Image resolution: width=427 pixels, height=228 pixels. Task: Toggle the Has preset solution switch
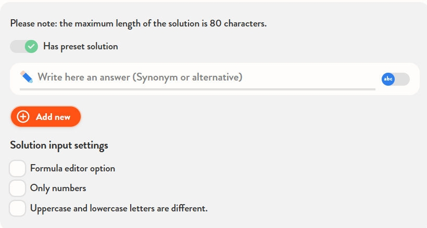click(24, 46)
